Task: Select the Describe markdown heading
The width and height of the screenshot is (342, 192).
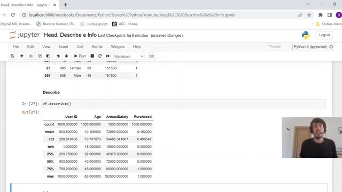Action: click(x=51, y=92)
